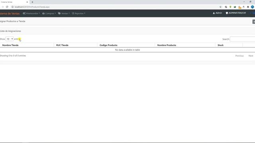Sort table by RUC Tienda column
Screen dimensions: 255x143
(75, 45)
